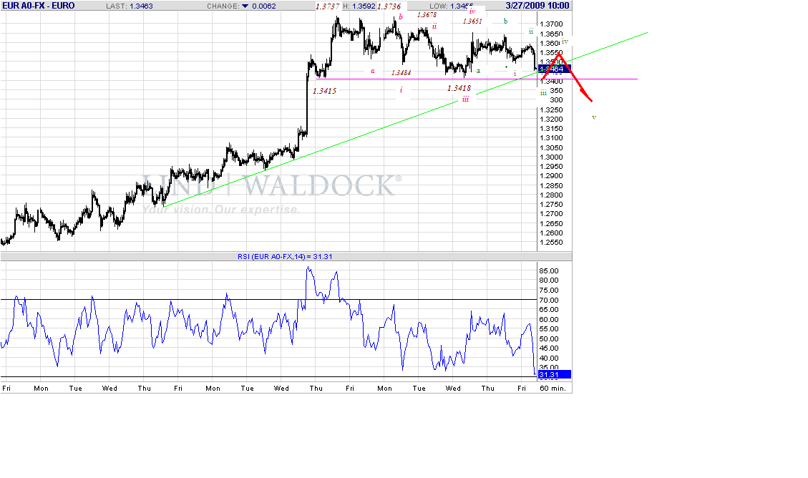Click the 1.3418 low annotation
The height and width of the screenshot is (478, 808).
459,88
